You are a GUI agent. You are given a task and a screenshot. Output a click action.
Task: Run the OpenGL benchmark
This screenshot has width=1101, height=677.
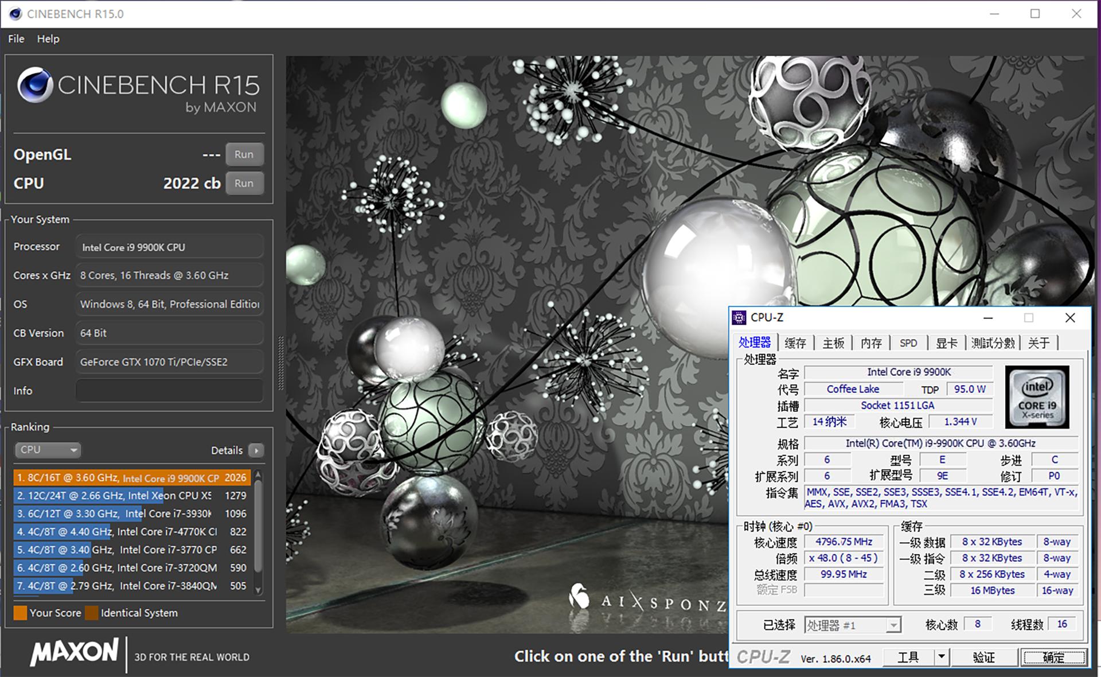pos(244,154)
